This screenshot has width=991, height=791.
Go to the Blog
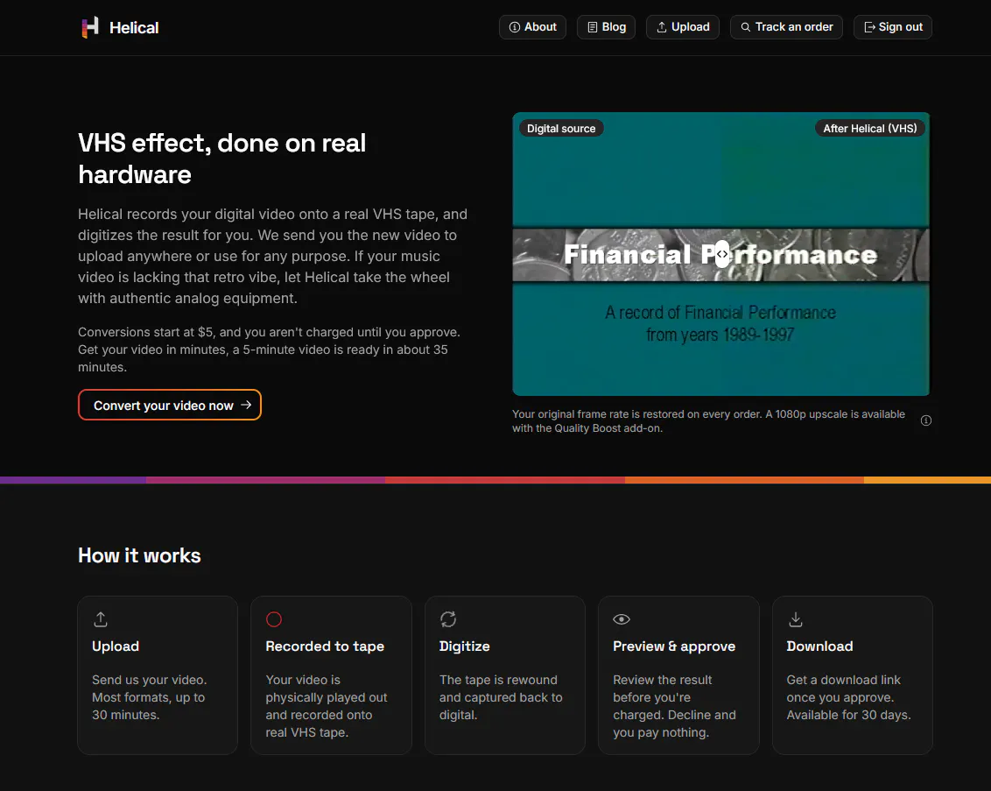(x=606, y=27)
